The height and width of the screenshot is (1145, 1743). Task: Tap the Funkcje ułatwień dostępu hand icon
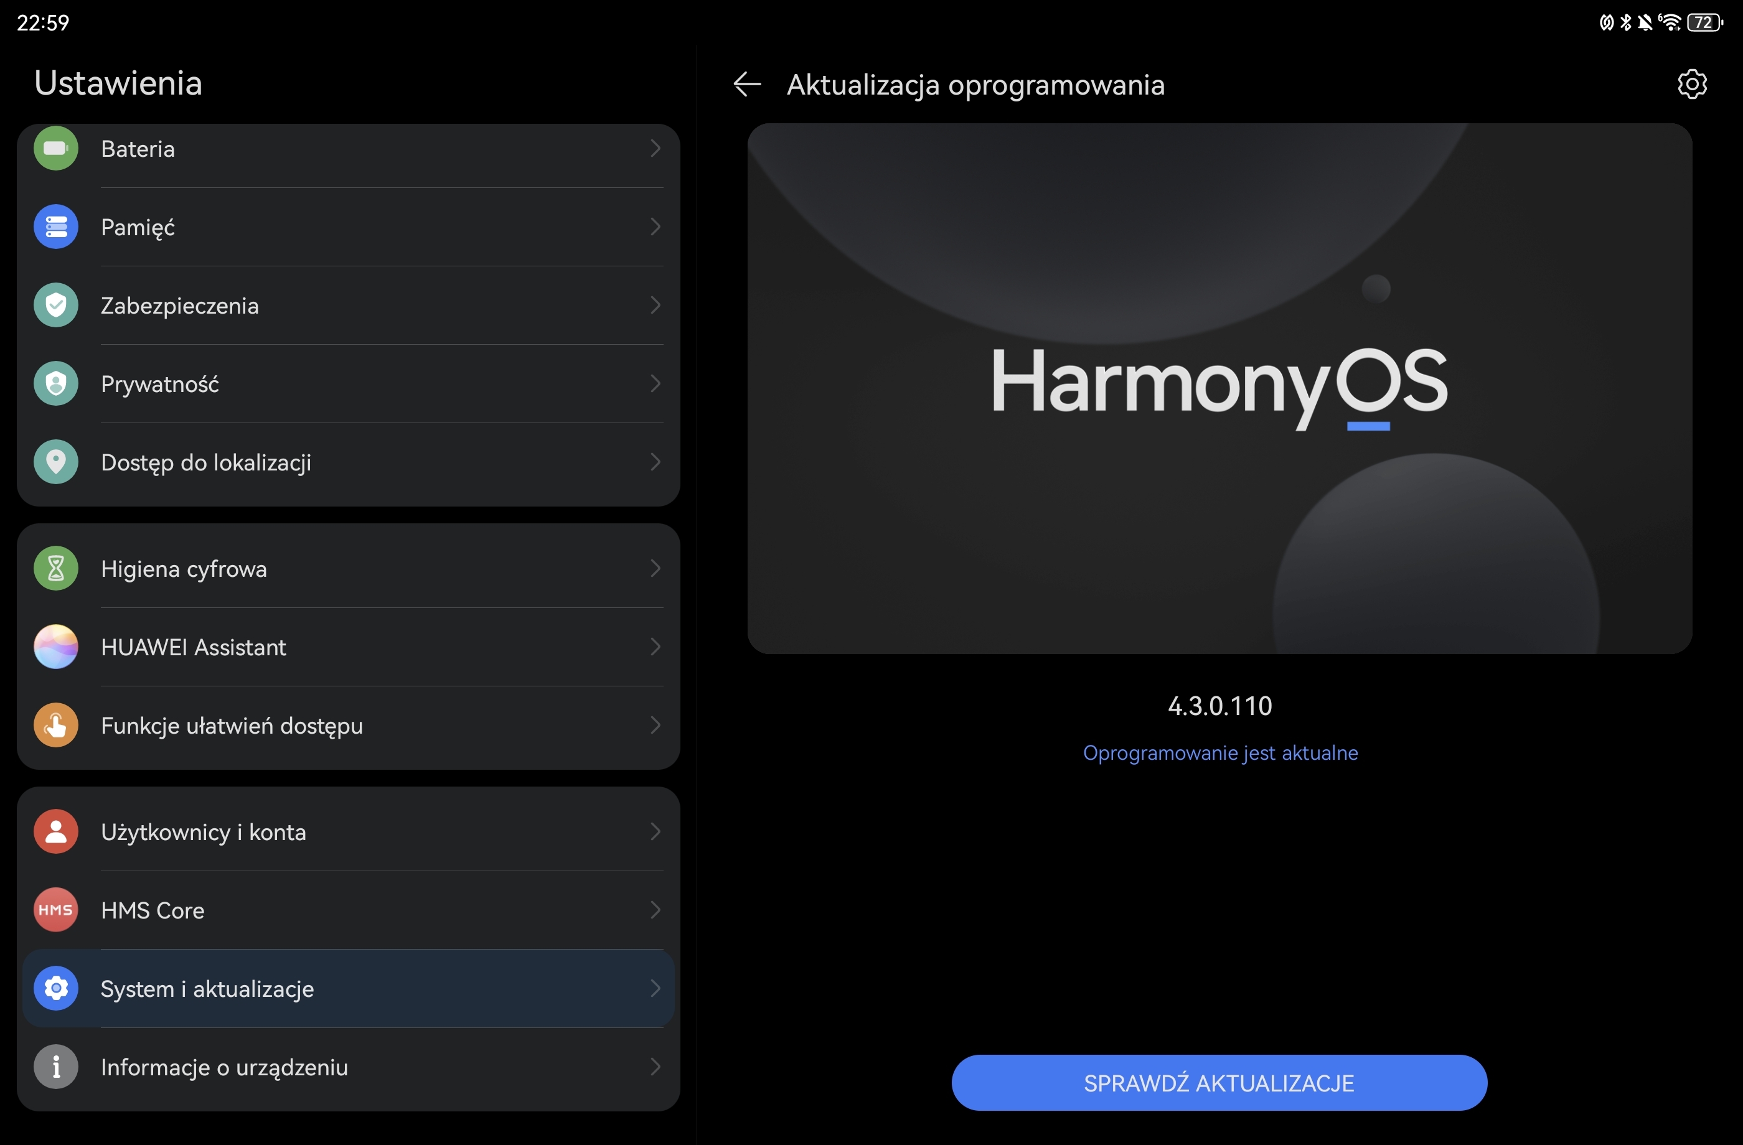point(55,726)
